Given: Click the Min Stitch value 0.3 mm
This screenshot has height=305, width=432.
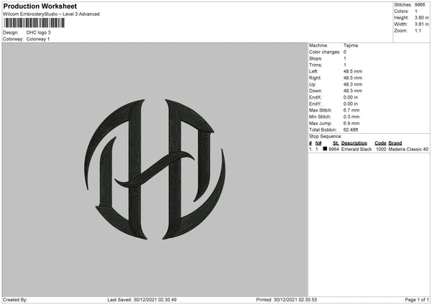Looking at the screenshot, I should [351, 117].
